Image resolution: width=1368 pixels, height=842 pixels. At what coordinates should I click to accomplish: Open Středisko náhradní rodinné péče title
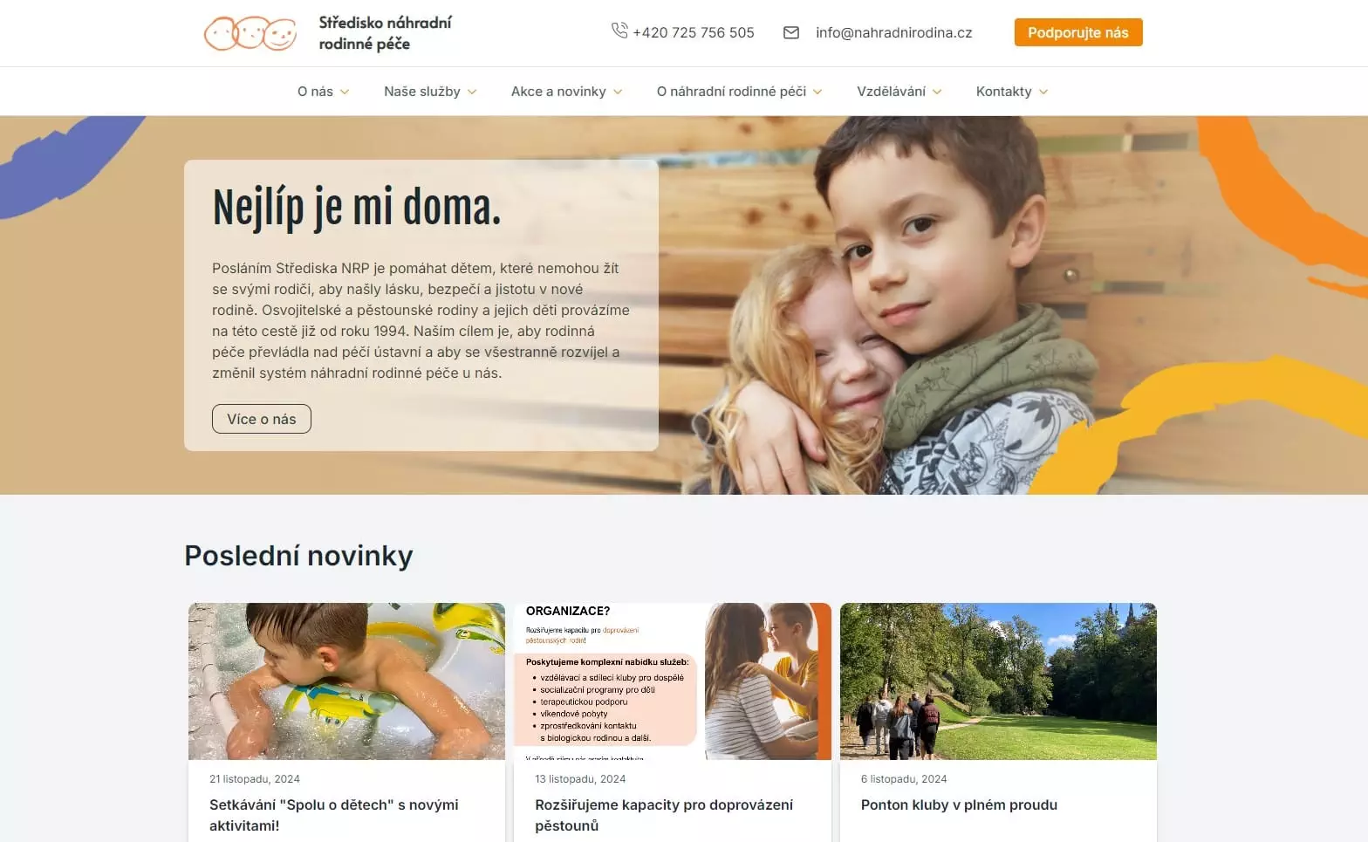[385, 33]
